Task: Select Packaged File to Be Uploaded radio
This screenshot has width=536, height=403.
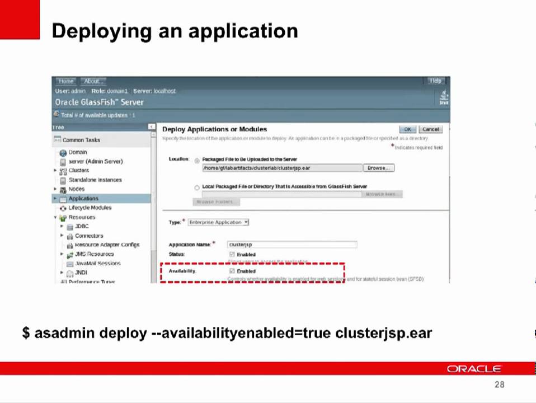Action: point(197,161)
